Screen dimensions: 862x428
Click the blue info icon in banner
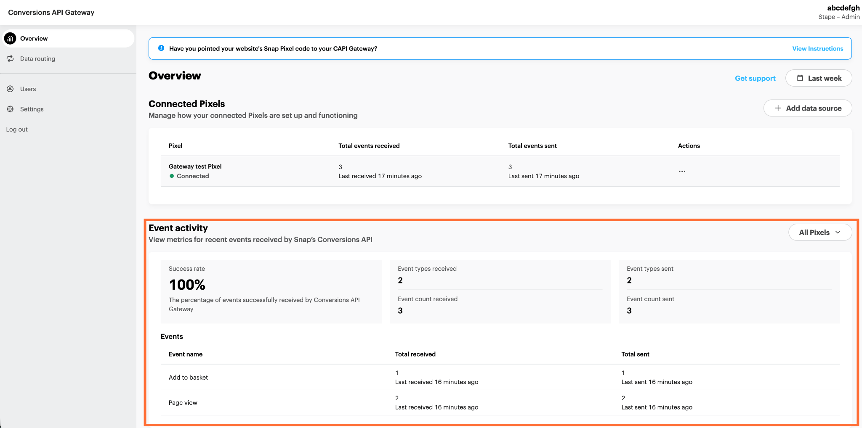161,48
